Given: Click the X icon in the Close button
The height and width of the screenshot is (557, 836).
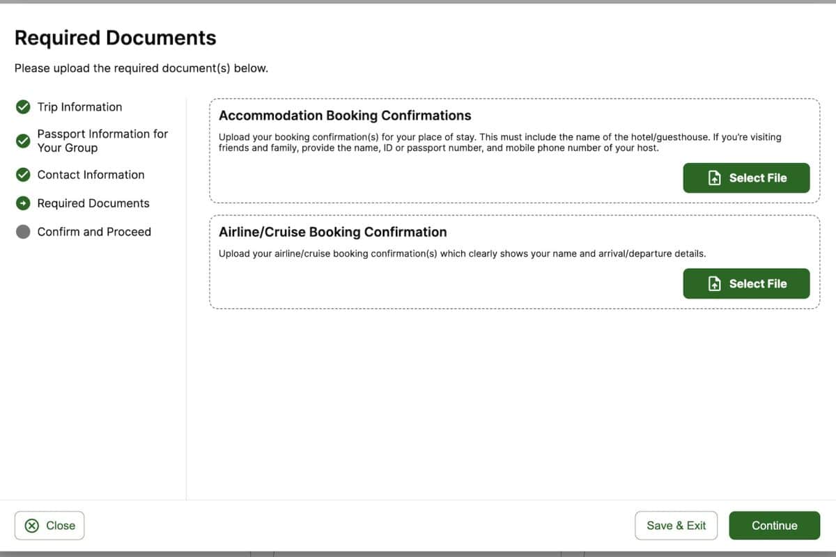Looking at the screenshot, I should [x=31, y=526].
